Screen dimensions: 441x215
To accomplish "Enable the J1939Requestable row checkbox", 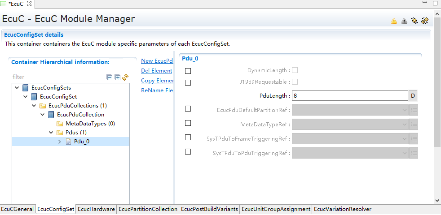I will tap(188, 82).
